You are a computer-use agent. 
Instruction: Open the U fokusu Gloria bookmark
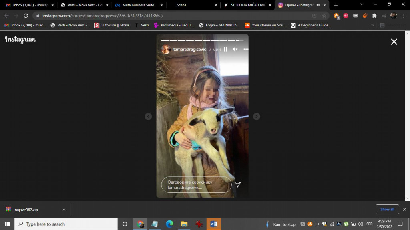tap(112, 25)
